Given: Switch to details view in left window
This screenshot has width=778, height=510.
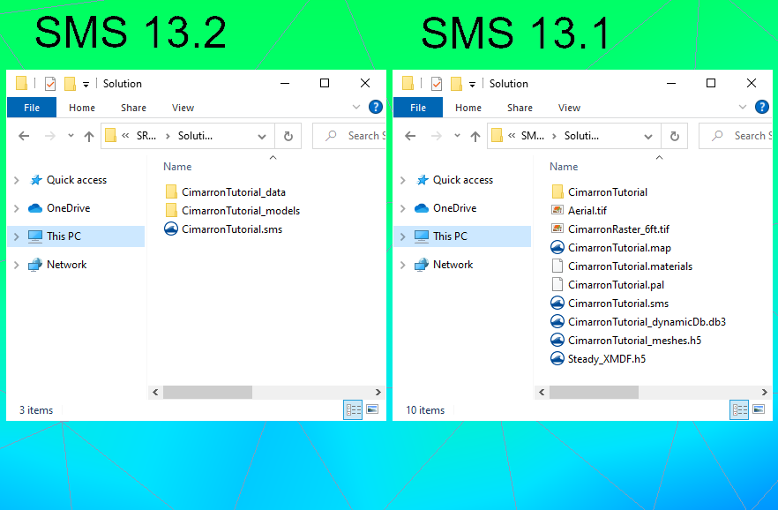Looking at the screenshot, I should 352,409.
